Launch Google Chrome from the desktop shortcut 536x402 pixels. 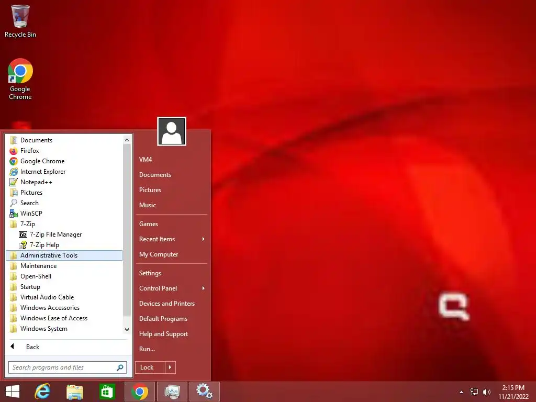(20, 80)
